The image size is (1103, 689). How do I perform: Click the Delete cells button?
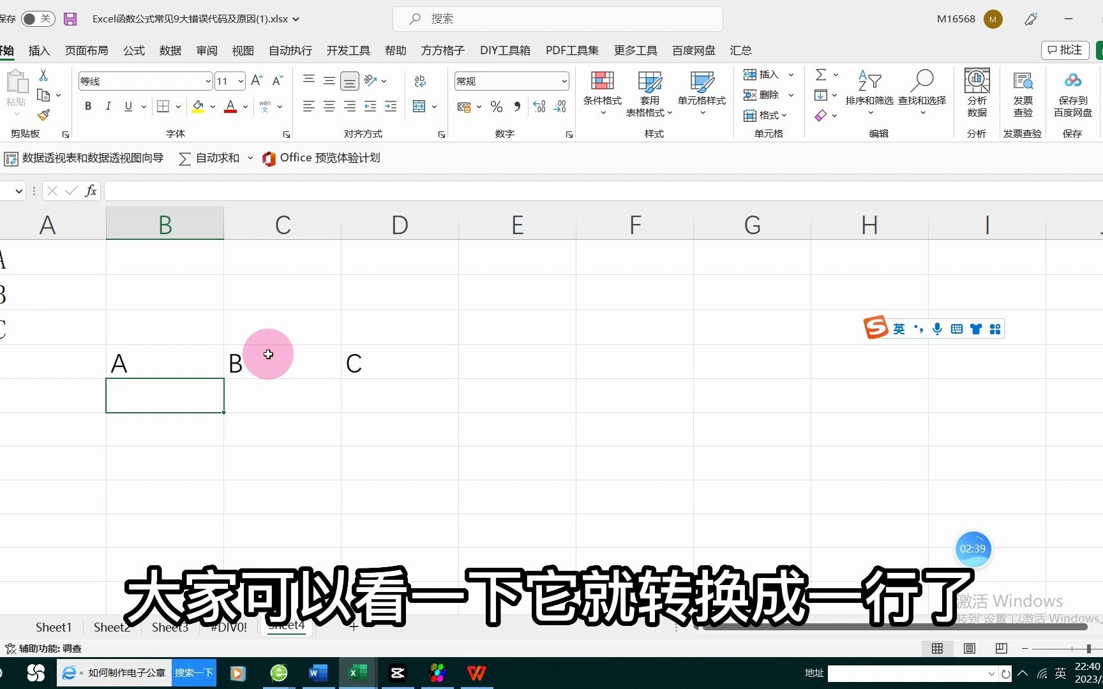[762, 95]
